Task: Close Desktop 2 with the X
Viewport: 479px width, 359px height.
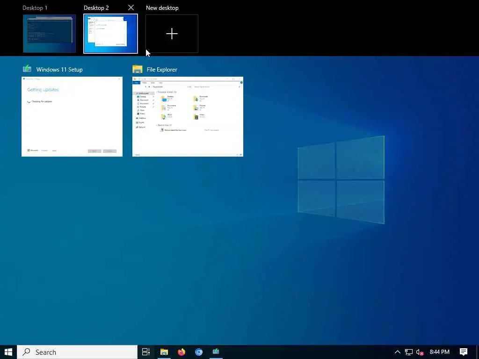Action: tap(131, 7)
